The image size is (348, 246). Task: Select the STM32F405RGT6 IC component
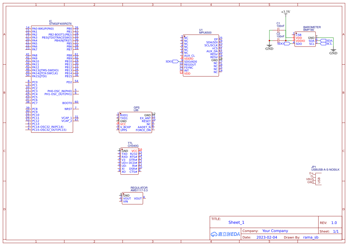coord(52,79)
